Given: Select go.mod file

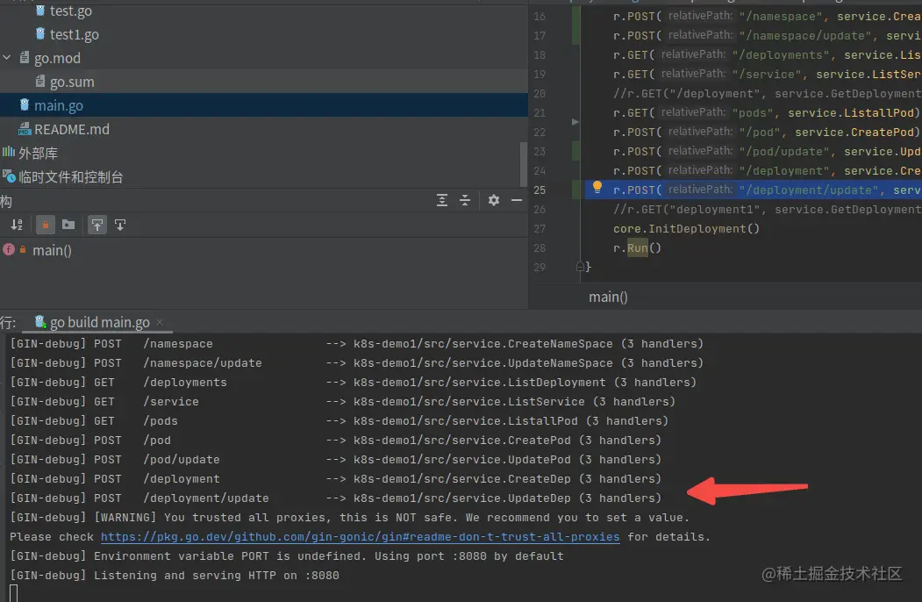Looking at the screenshot, I should coord(57,58).
